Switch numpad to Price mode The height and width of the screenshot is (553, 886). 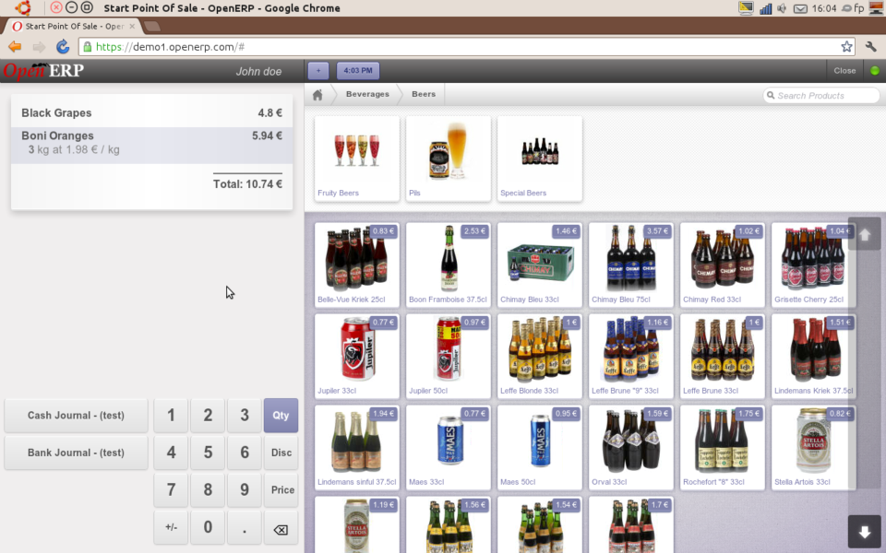click(281, 489)
